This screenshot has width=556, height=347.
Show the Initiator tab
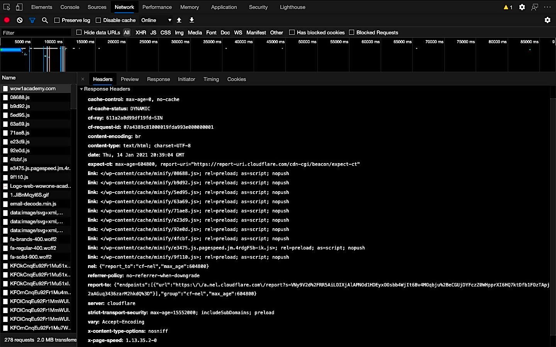tap(186, 79)
